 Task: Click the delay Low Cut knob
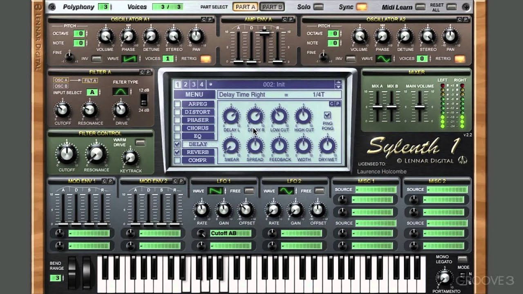click(x=279, y=117)
